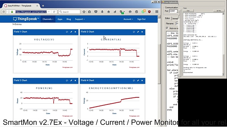The width and height of the screenshot is (227, 127).
Task: Edit the Field 3 Chart with pencil icon
Action: [x=71, y=80]
